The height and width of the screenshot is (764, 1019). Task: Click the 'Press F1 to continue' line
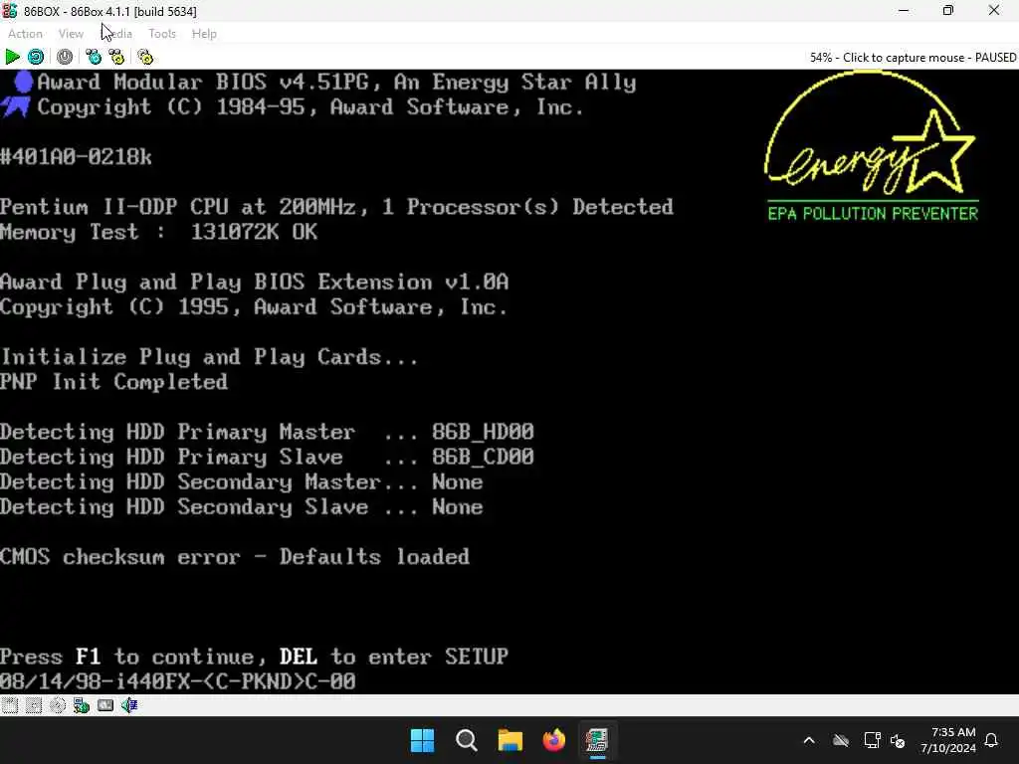[x=254, y=657]
